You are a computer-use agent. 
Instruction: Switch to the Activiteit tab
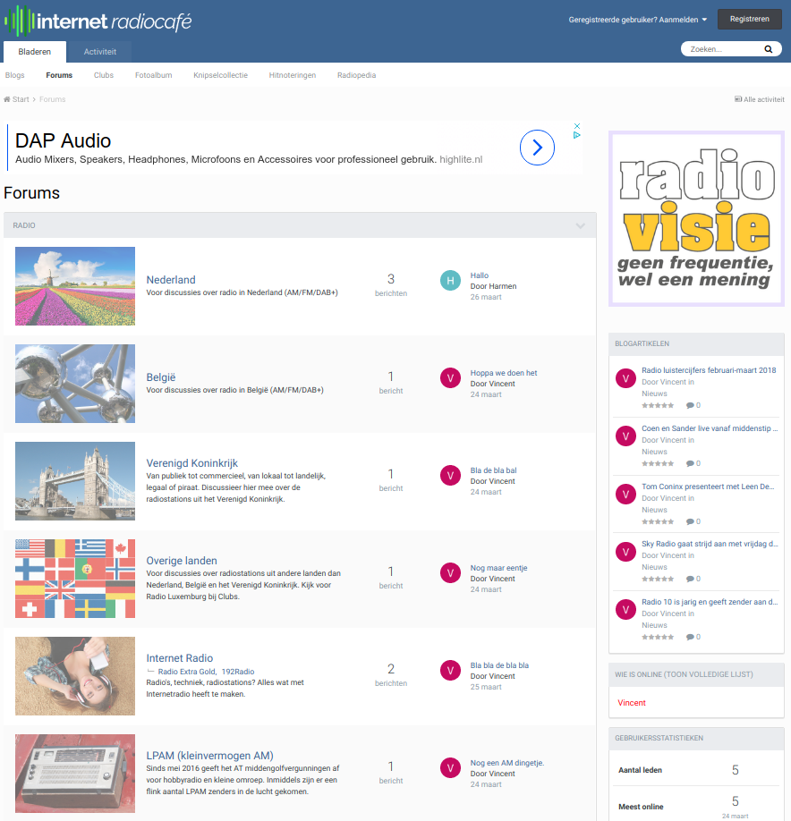click(100, 52)
